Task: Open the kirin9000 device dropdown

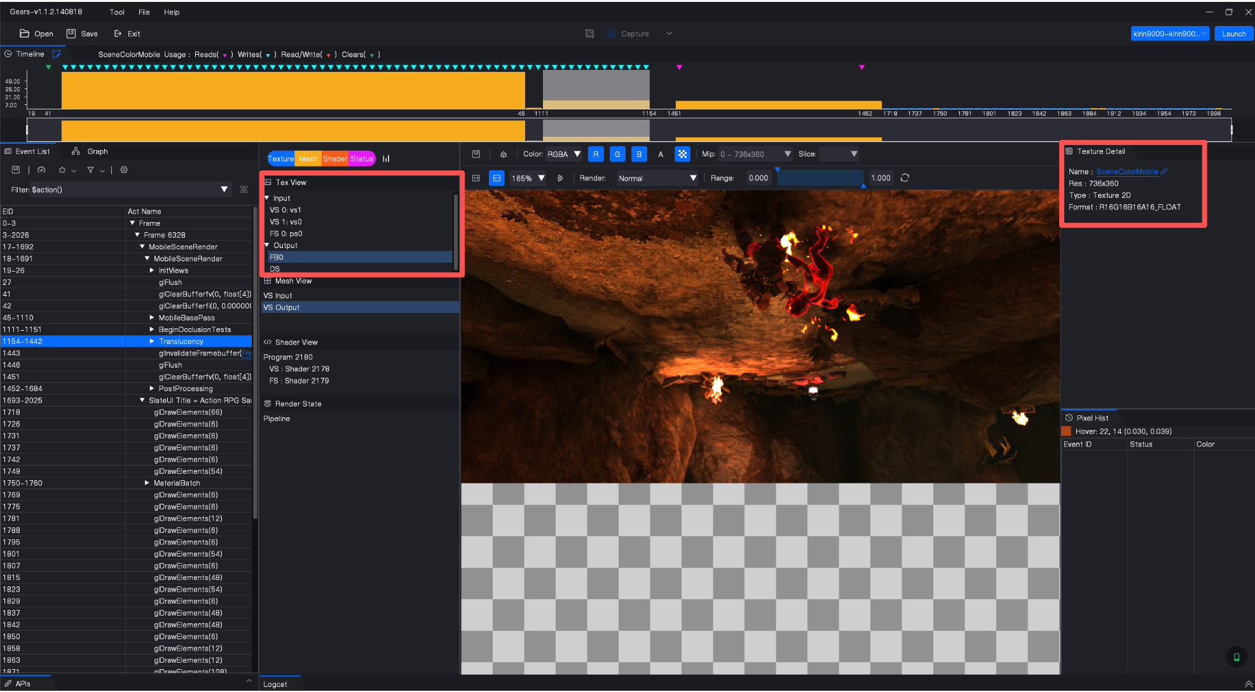Action: [1169, 34]
